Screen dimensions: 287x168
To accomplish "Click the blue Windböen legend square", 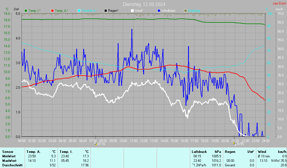I will tap(159, 11).
